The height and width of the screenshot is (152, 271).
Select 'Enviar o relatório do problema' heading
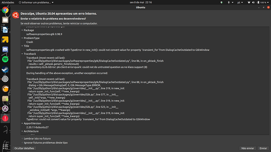(x=53, y=19)
